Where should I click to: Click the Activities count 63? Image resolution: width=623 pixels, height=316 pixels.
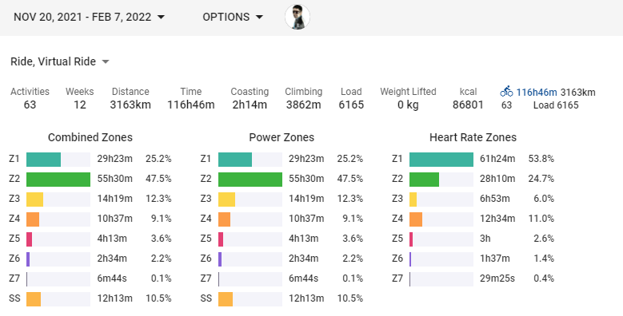30,105
